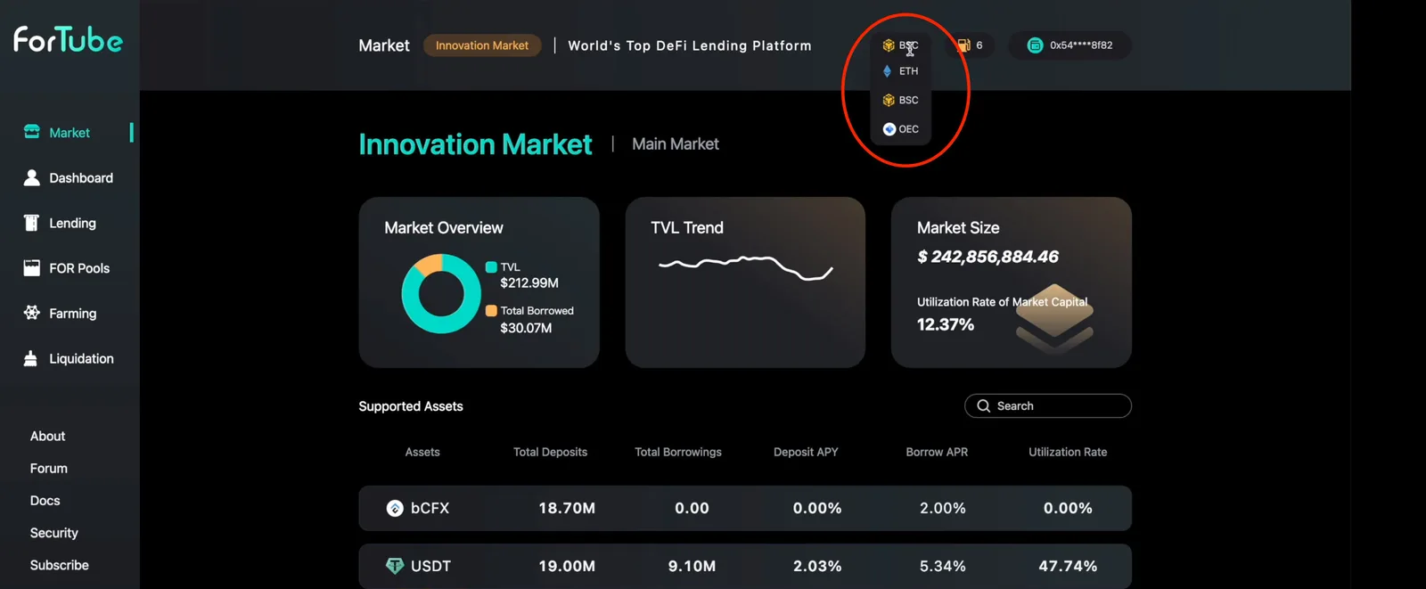The height and width of the screenshot is (589, 1426).
Task: Open the Docs link
Action: point(45,501)
